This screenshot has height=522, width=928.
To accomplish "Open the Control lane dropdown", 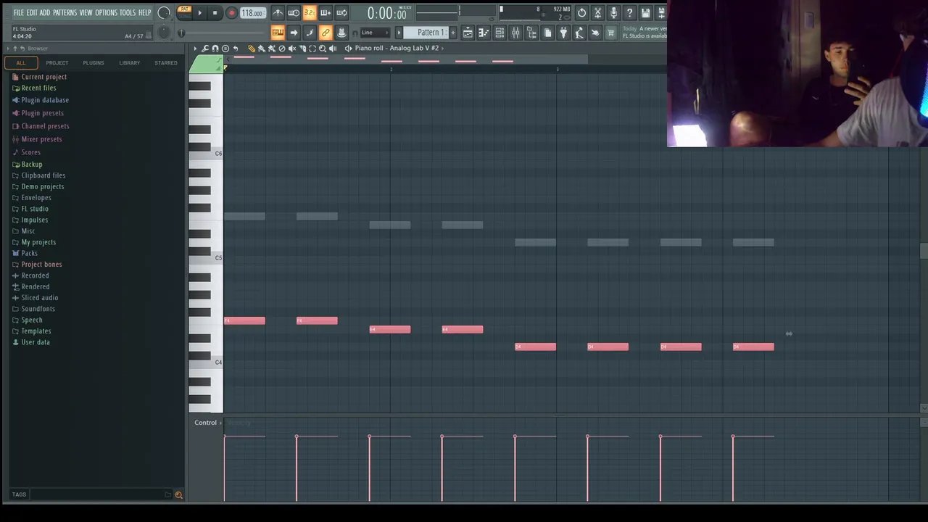I will coord(208,423).
